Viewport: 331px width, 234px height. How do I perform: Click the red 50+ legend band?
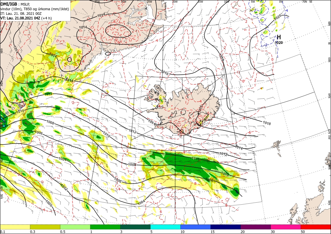(x=316, y=227)
